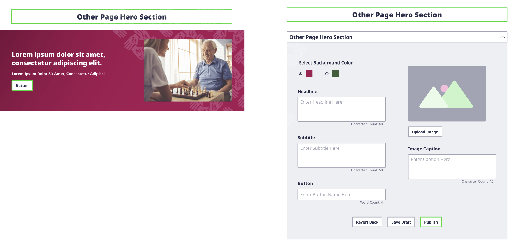Viewport: 510px width, 242px height.
Task: Click the Enter Headline Here field
Action: [341, 109]
